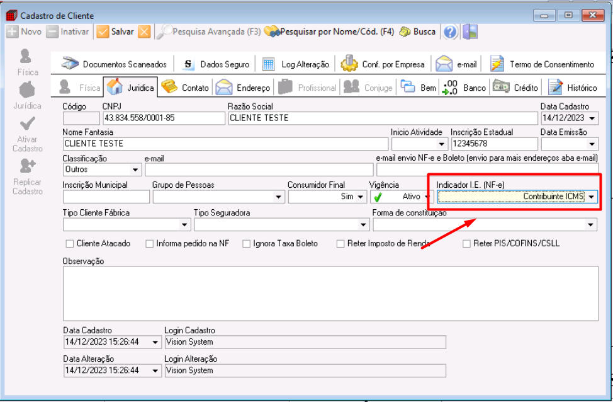Select Jurídica icon in left sidebar
Viewport: 613px width, 402px height.
27,90
